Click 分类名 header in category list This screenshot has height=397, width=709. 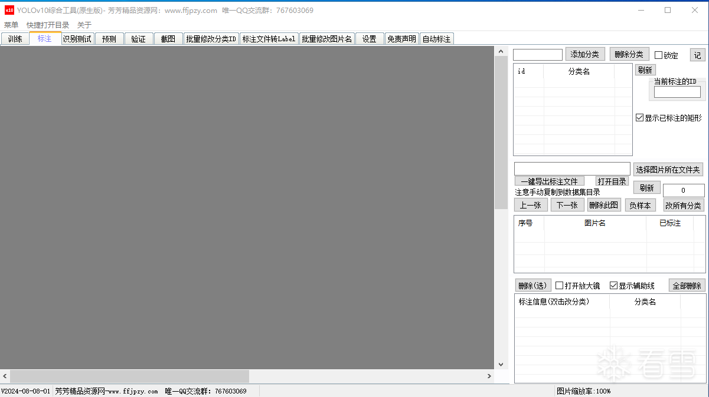[x=579, y=71]
